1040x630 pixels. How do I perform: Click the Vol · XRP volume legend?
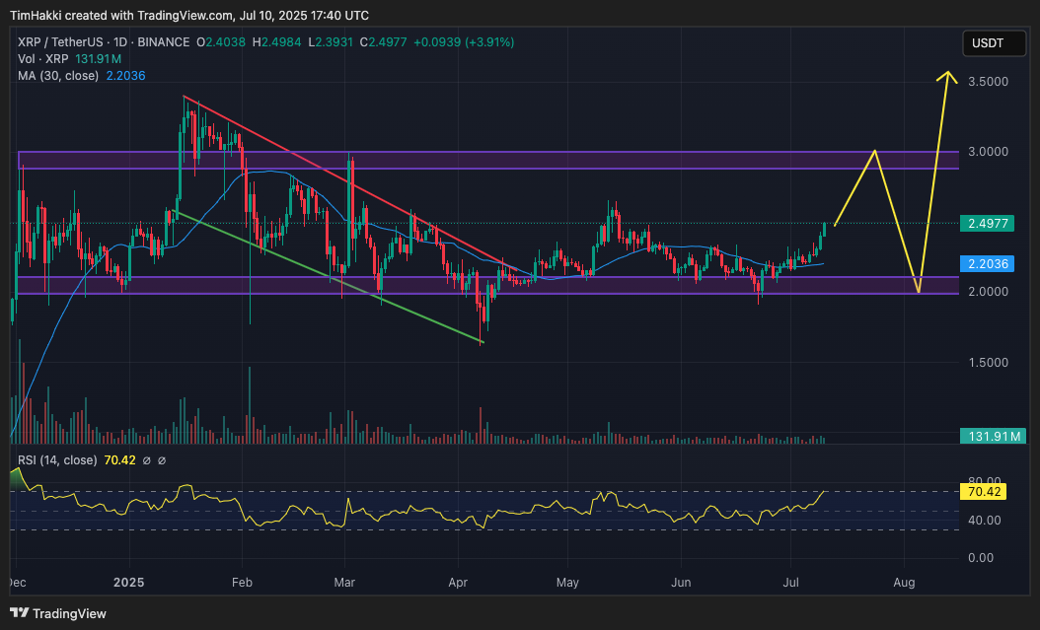point(42,59)
